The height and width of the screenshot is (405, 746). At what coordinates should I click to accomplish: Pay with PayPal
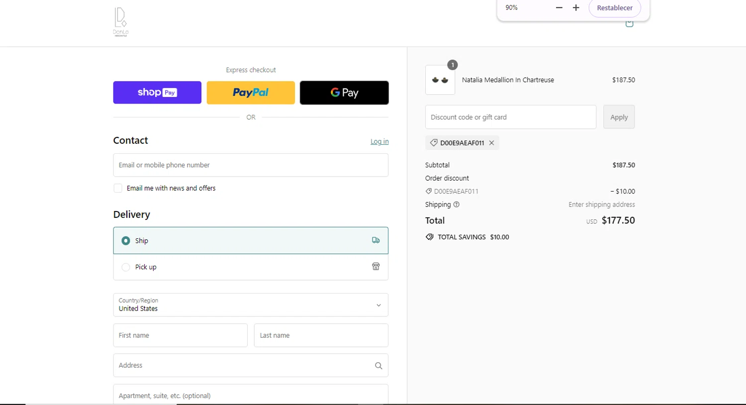(251, 93)
